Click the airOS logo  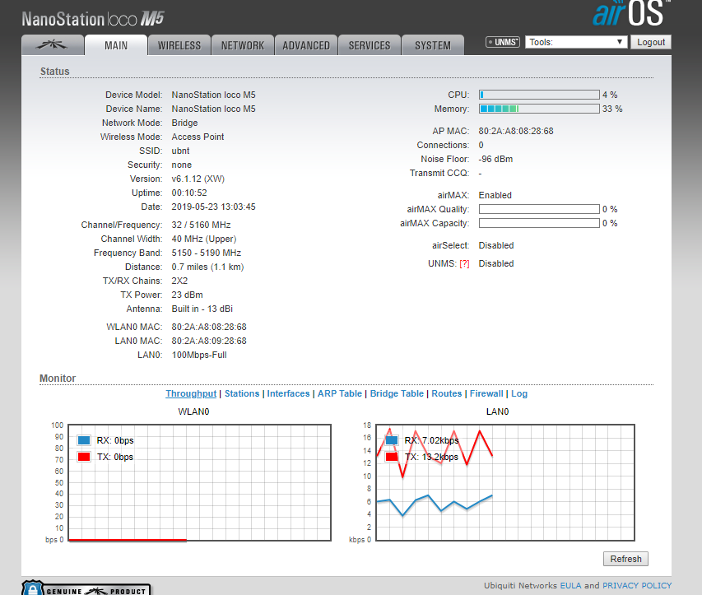631,13
